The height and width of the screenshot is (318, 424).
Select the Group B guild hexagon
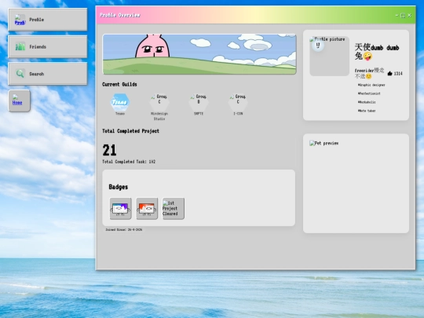[x=199, y=102]
